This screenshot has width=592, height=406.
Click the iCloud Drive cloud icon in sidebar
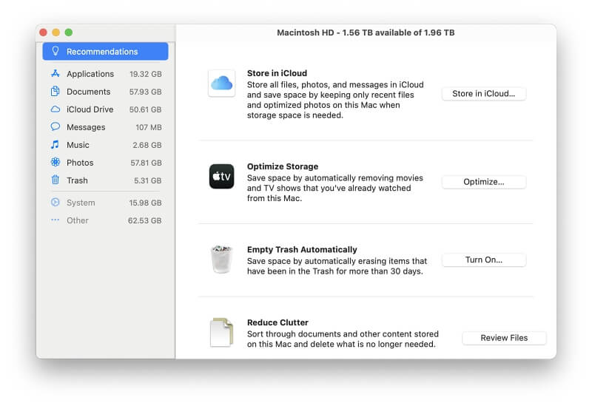[55, 109]
